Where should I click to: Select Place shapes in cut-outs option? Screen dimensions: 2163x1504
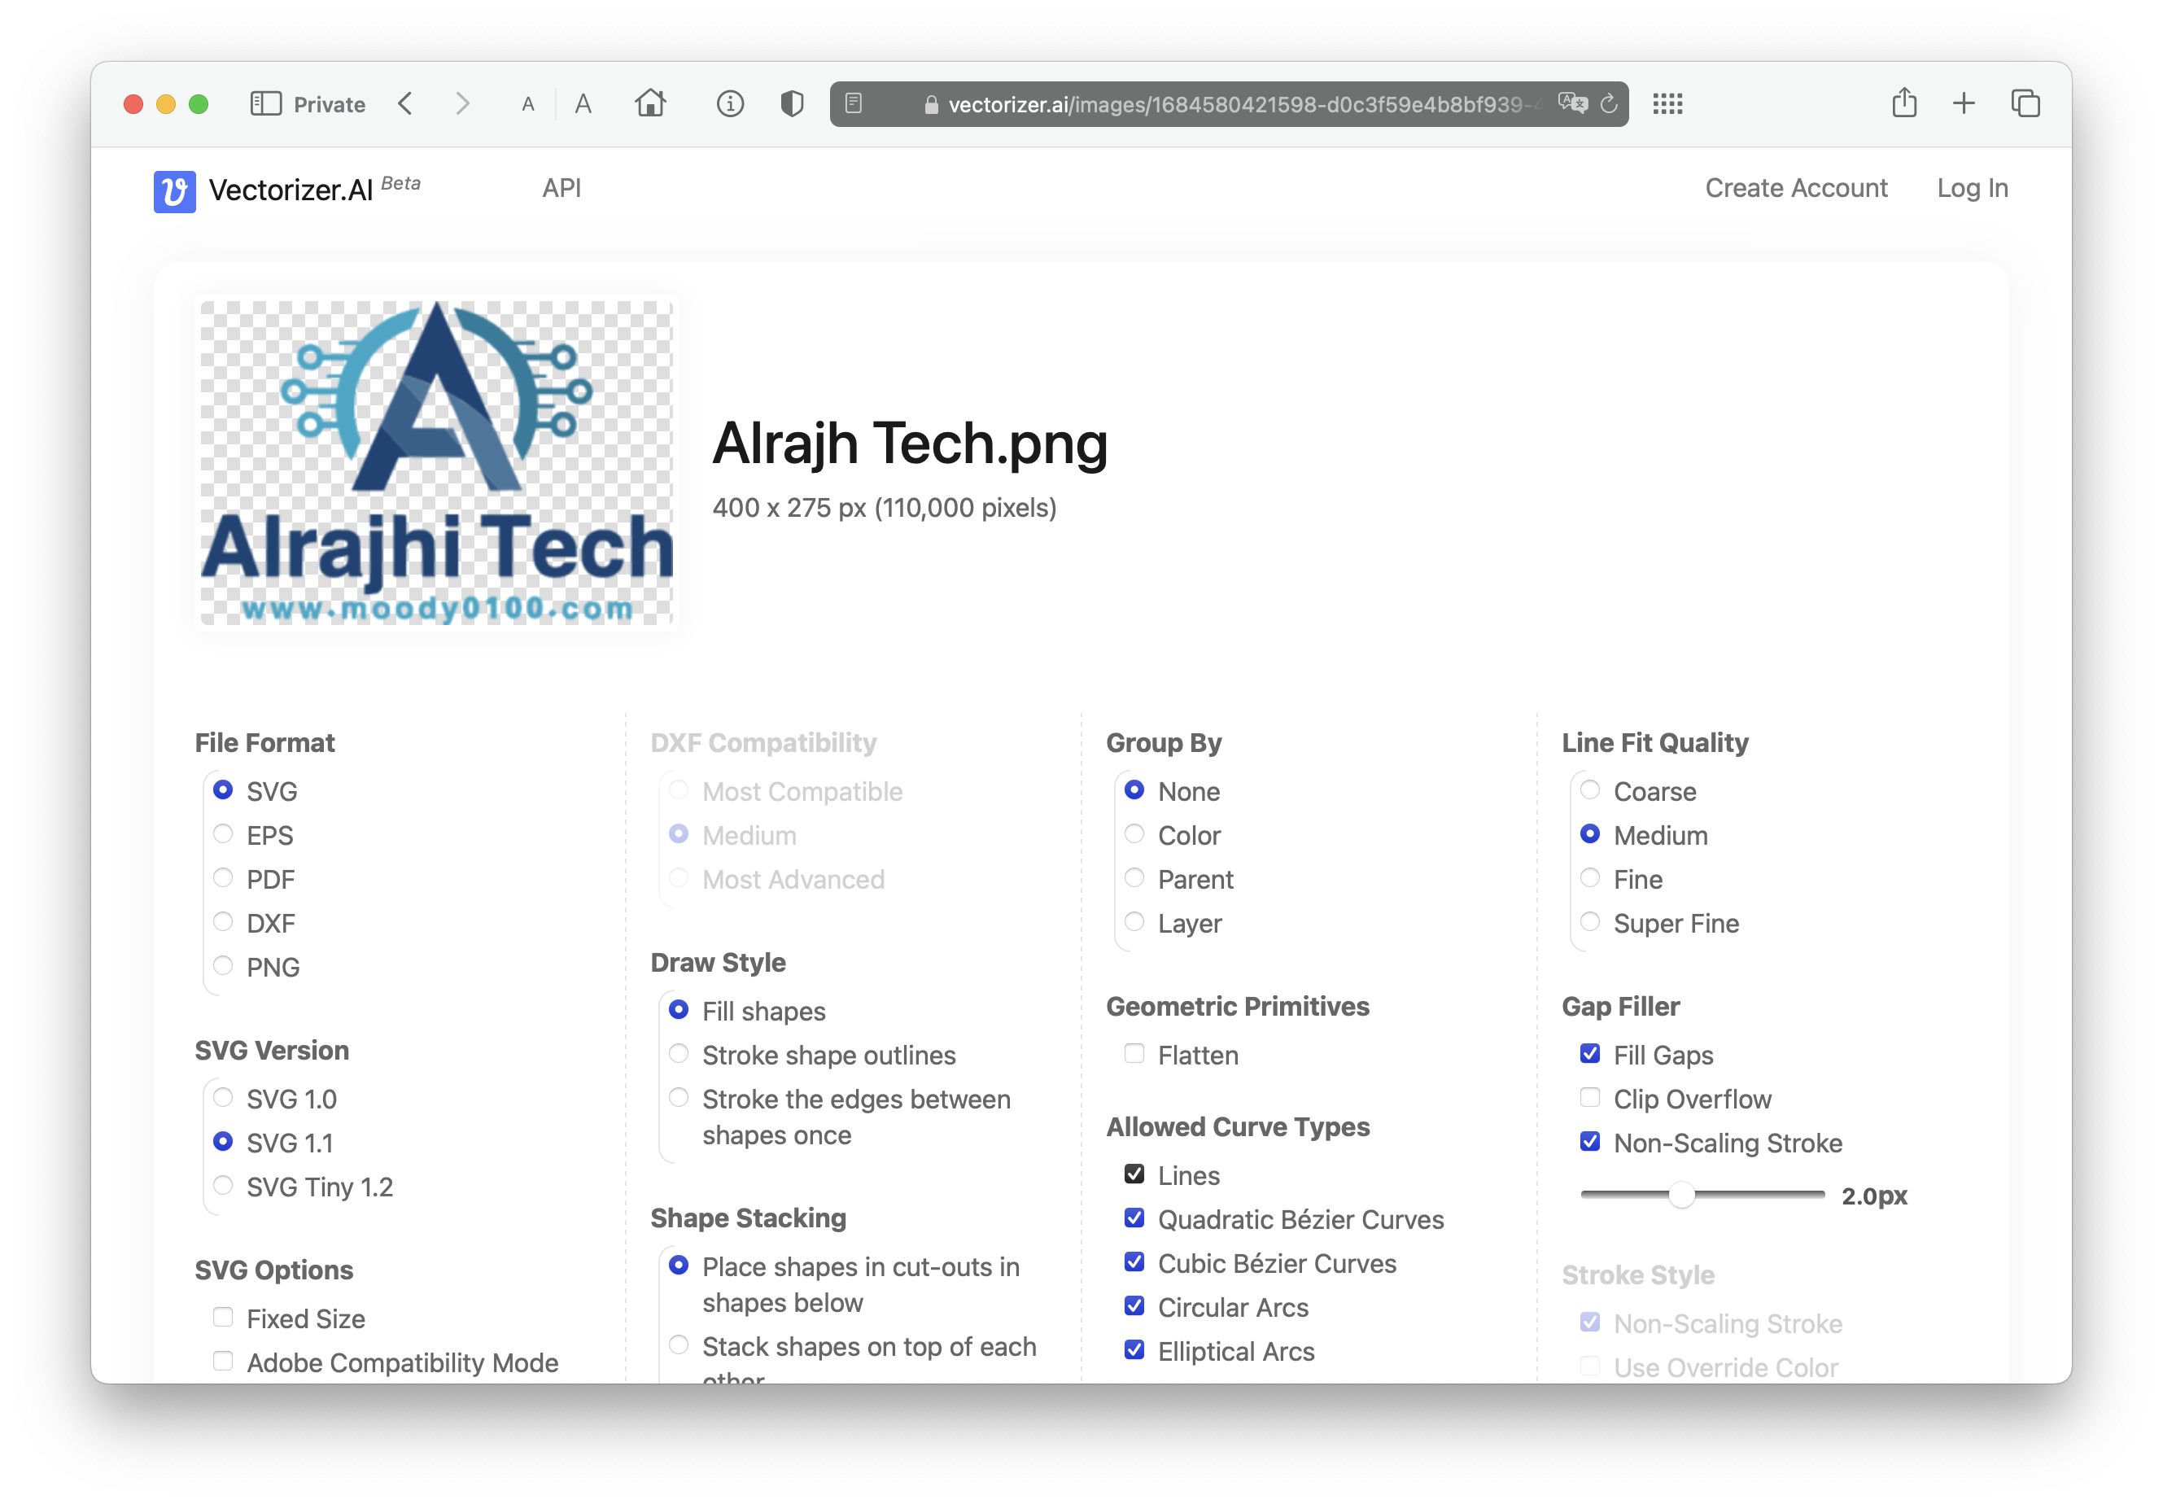click(679, 1266)
